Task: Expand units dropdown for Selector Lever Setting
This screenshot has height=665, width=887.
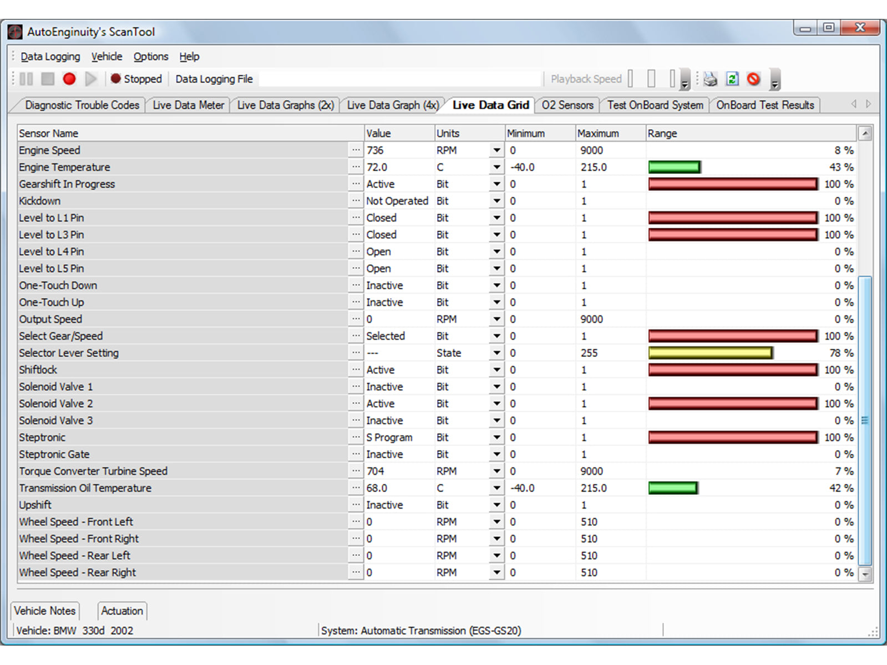Action: (496, 353)
